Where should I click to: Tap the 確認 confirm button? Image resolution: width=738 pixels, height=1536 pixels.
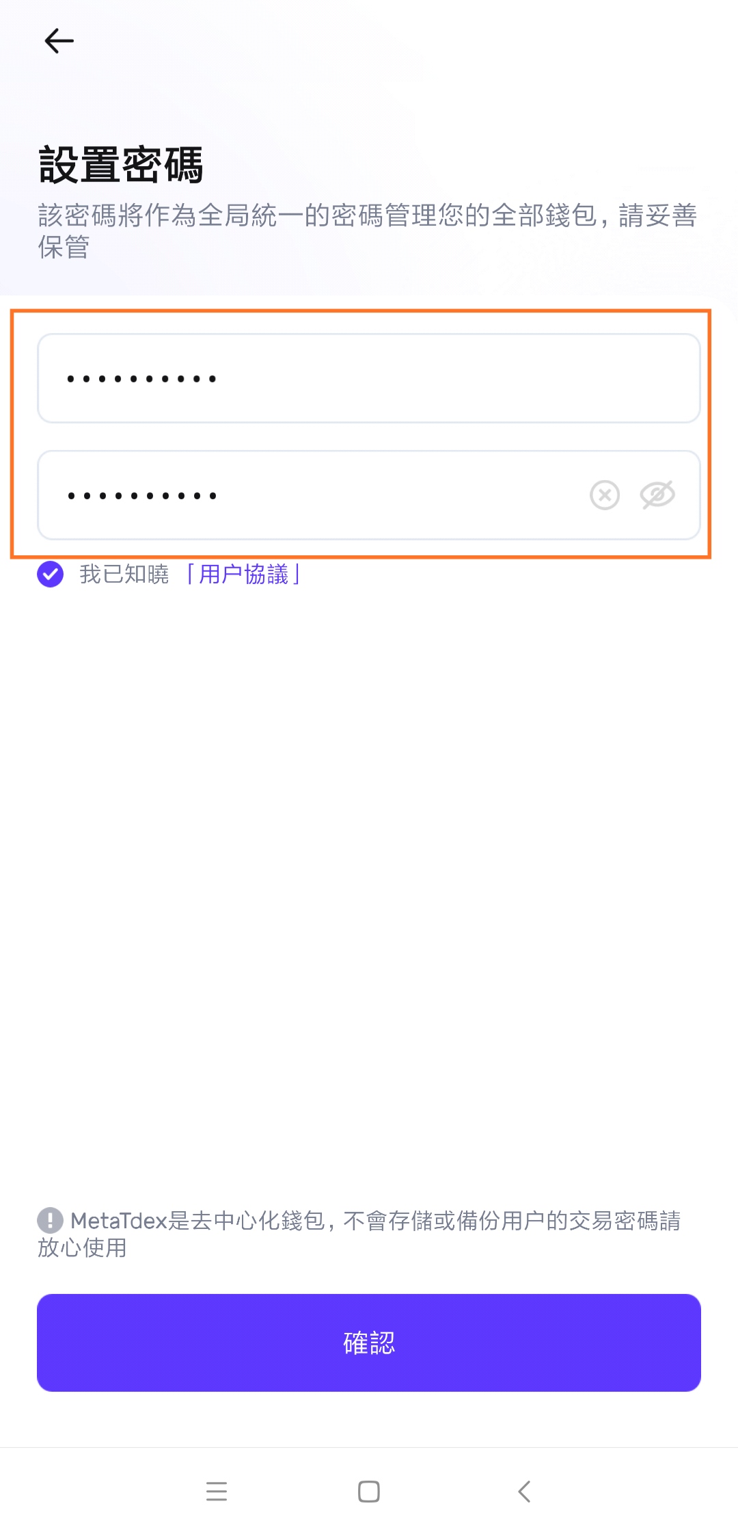[x=369, y=1342]
